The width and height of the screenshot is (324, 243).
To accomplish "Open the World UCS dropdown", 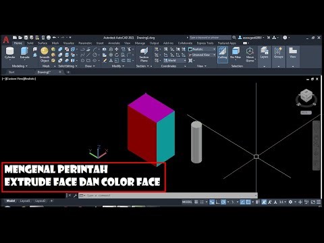I will [175, 60].
